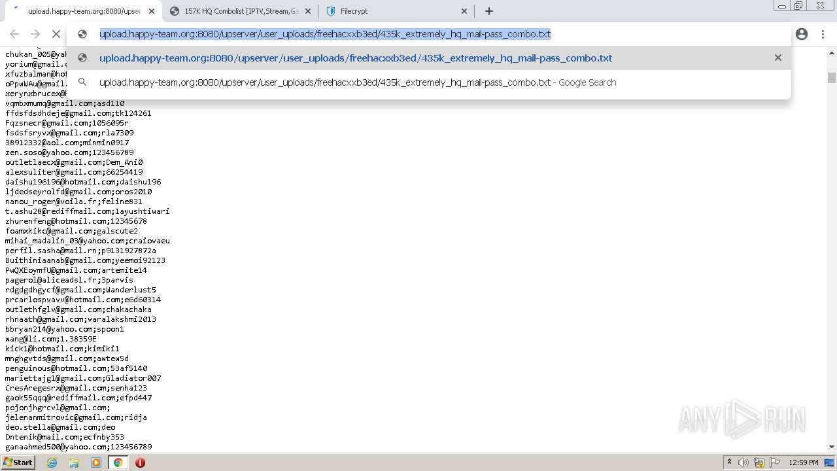
Task: Stop page loading button
Action: click(x=56, y=34)
